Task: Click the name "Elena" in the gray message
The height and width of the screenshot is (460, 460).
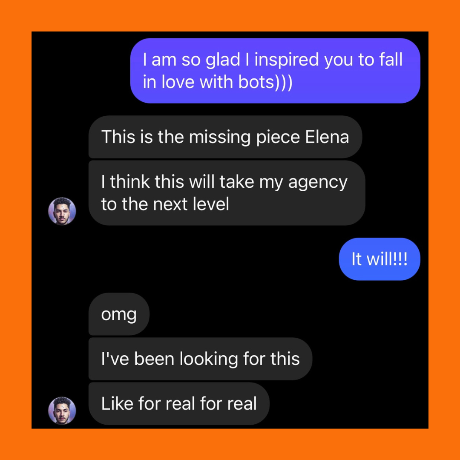Action: click(x=327, y=137)
